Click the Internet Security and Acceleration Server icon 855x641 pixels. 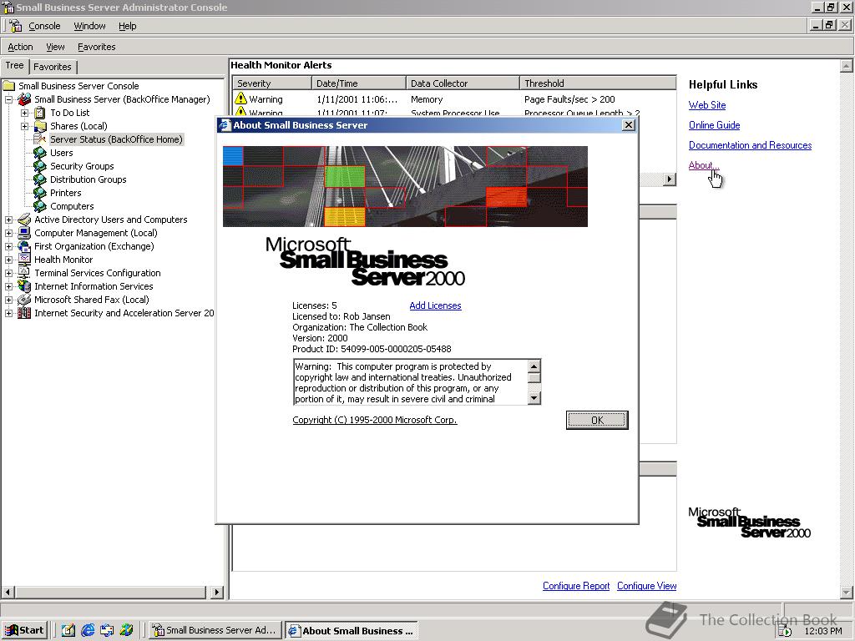click(x=24, y=313)
